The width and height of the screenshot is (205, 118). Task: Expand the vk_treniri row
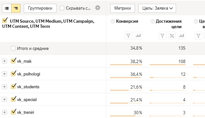tap(4, 112)
